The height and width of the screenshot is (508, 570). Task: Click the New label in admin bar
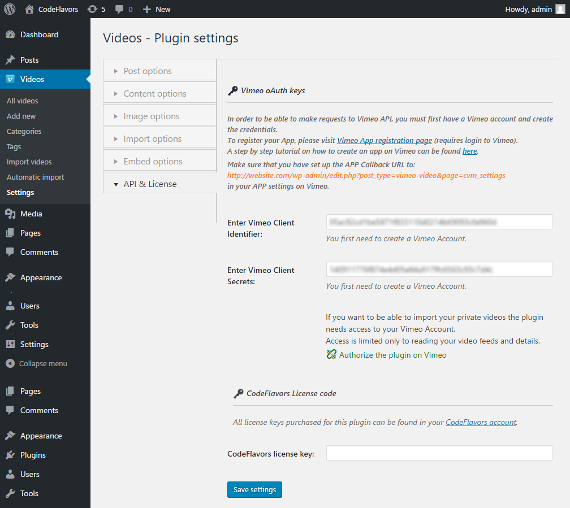pos(163,9)
